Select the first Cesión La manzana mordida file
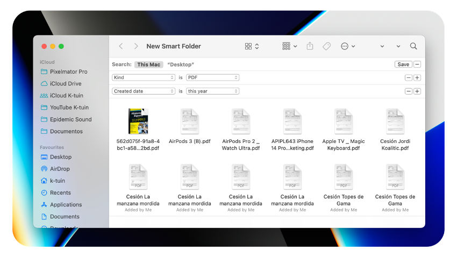Screen dimensions: 457x257 138,176
